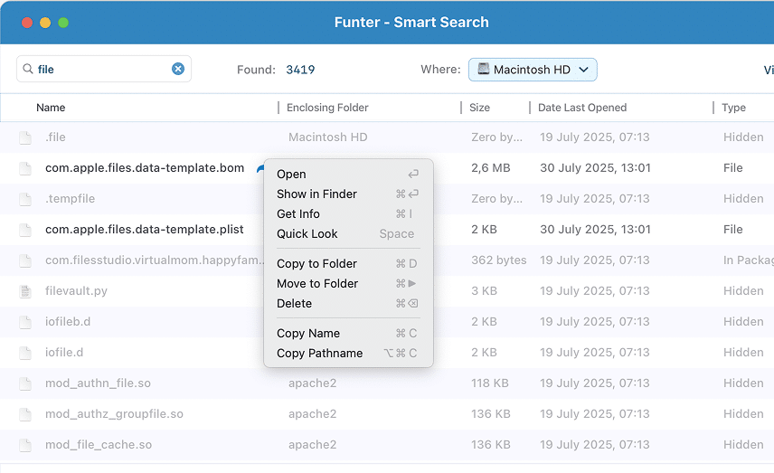Click the .file document icon
This screenshot has height=473, width=774.
click(x=25, y=137)
